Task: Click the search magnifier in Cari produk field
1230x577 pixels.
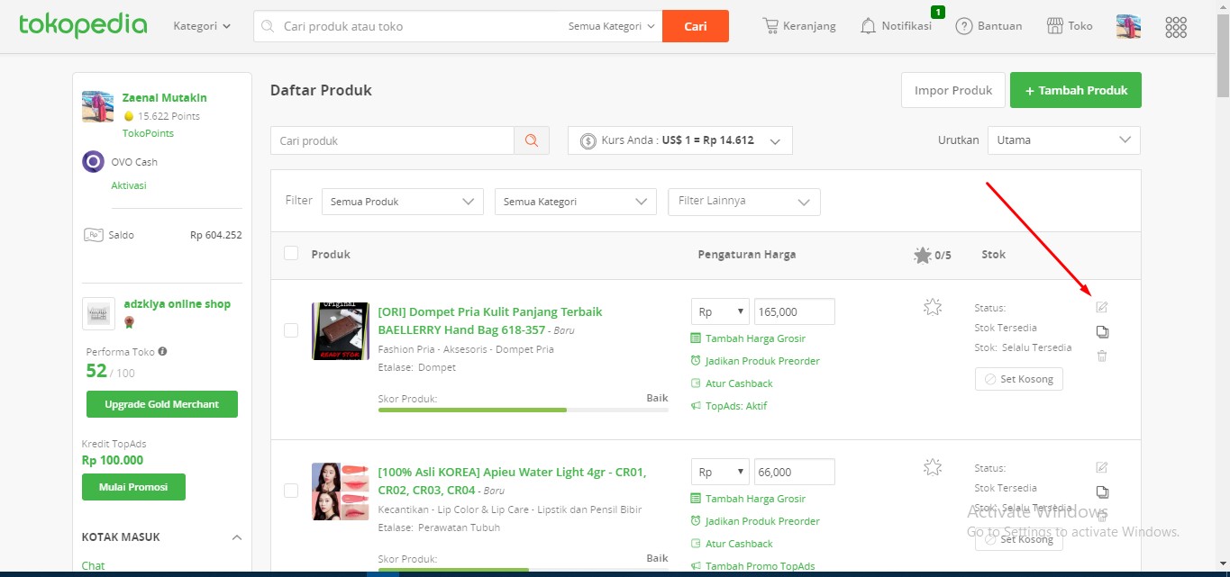Action: (532, 140)
